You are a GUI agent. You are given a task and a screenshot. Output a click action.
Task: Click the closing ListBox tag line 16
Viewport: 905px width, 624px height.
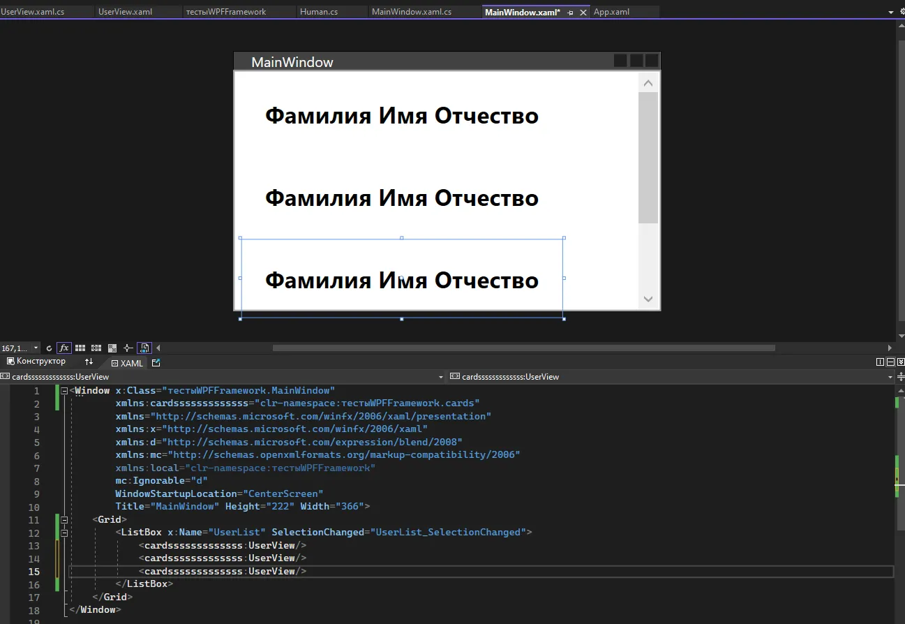144,584
